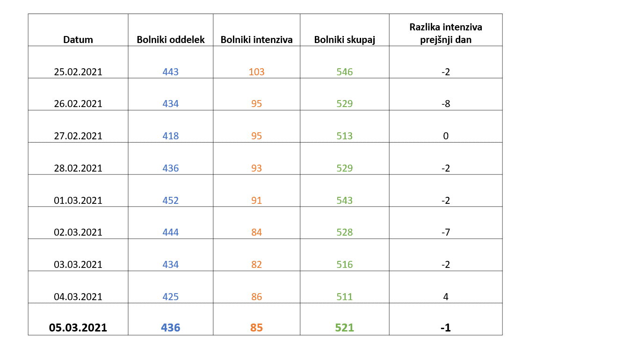
Task: Select the difference value 4
Action: point(446,297)
